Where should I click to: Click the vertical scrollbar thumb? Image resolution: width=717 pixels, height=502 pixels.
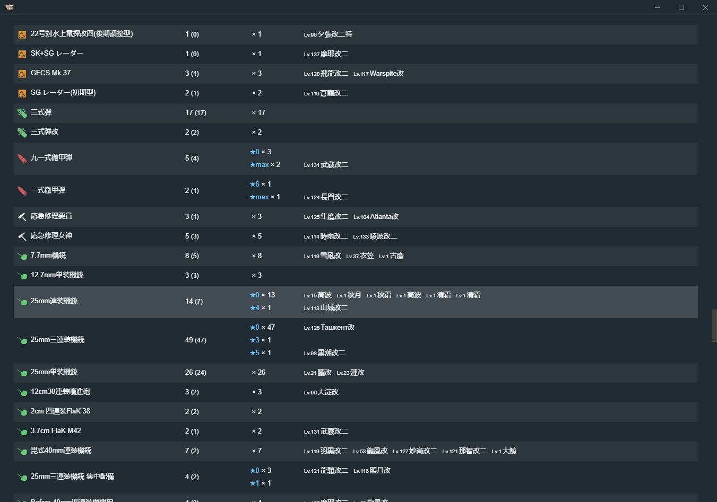tap(714, 325)
